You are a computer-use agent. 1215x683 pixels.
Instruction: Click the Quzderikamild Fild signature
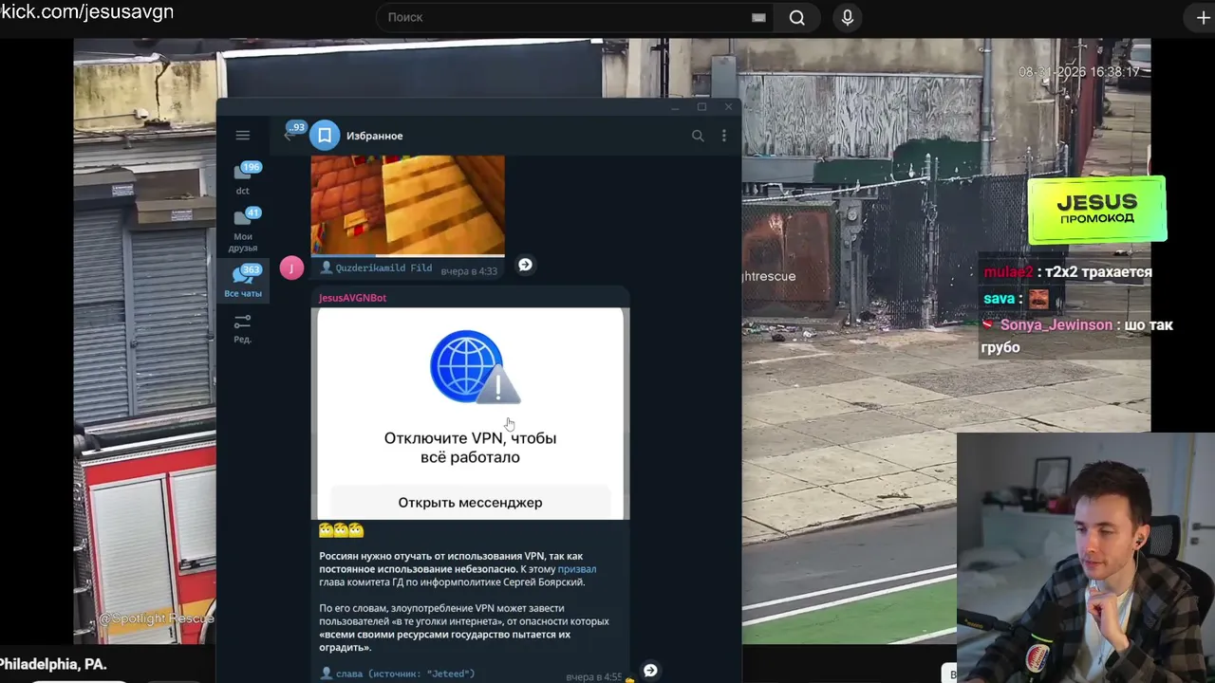pyautogui.click(x=383, y=268)
